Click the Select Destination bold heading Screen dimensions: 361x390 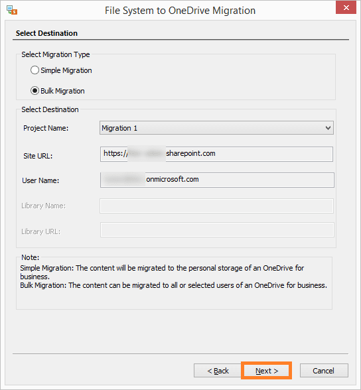[46, 33]
